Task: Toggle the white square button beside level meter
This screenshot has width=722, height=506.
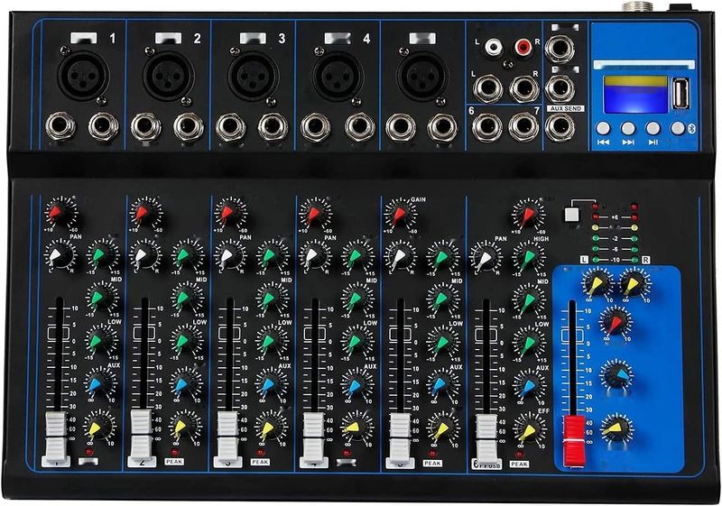Action: point(569,215)
